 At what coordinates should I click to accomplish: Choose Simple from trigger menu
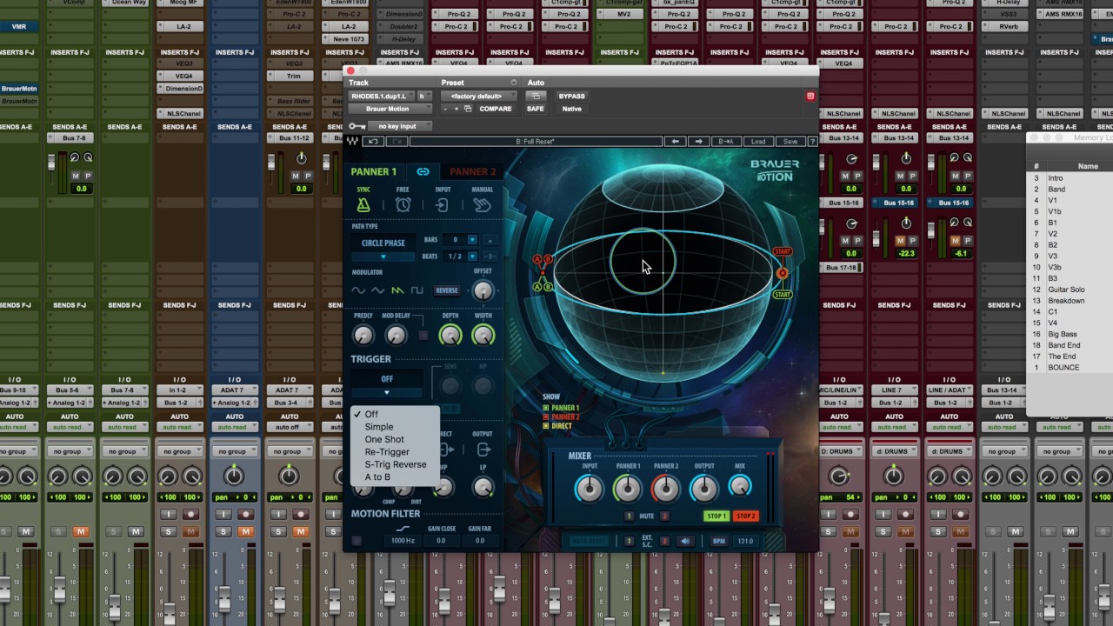(379, 427)
